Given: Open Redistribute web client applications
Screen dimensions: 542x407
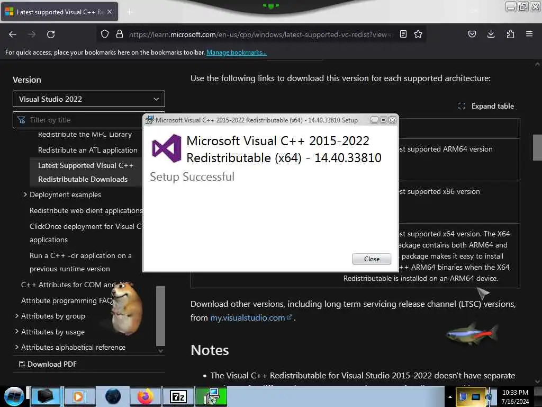Looking at the screenshot, I should point(86,210).
